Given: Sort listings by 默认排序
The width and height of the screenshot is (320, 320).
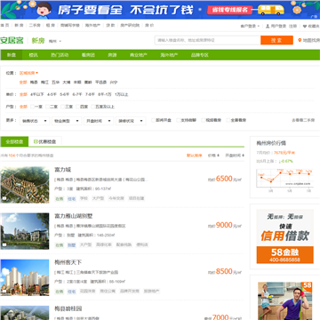Looking at the screenshot, I should pyautogui.click(x=195, y=156).
